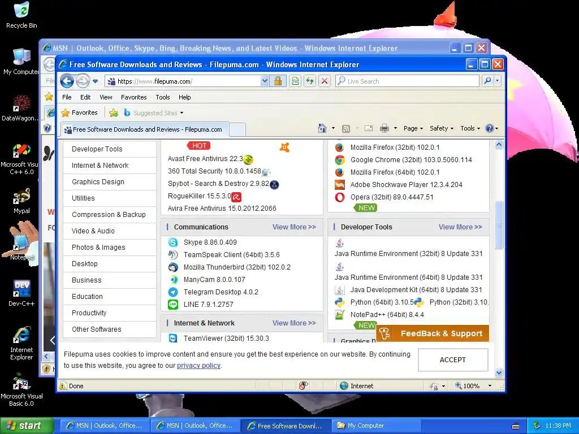
Task: Click Mozilla Thunderbird (32bit) 102.0.2 link
Action: [237, 267]
